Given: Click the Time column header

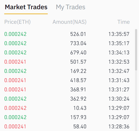Looking at the screenshot, I should [x=123, y=22].
